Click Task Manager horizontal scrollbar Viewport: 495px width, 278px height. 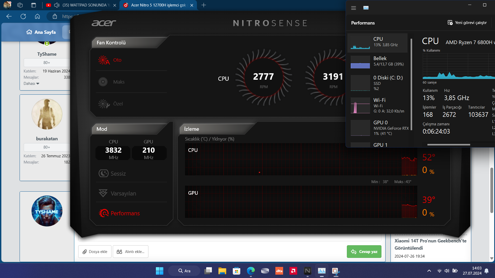click(449, 145)
